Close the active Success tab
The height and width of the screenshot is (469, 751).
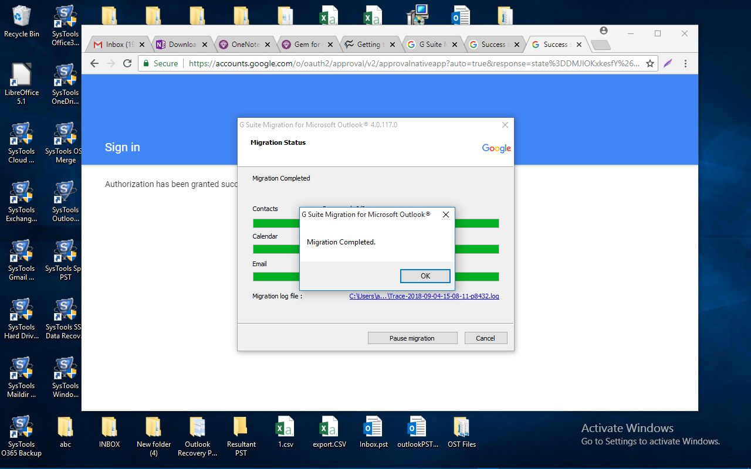point(579,45)
